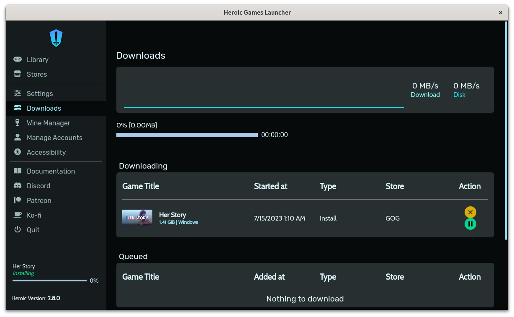Click the sidebar installing progress bar
The image size is (514, 317).
point(50,281)
